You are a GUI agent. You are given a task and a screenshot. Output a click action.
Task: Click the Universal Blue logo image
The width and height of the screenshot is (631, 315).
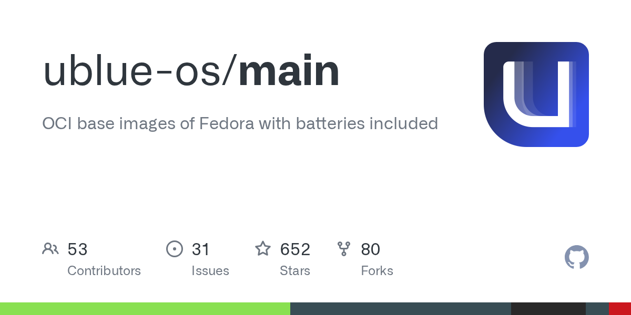click(536, 94)
